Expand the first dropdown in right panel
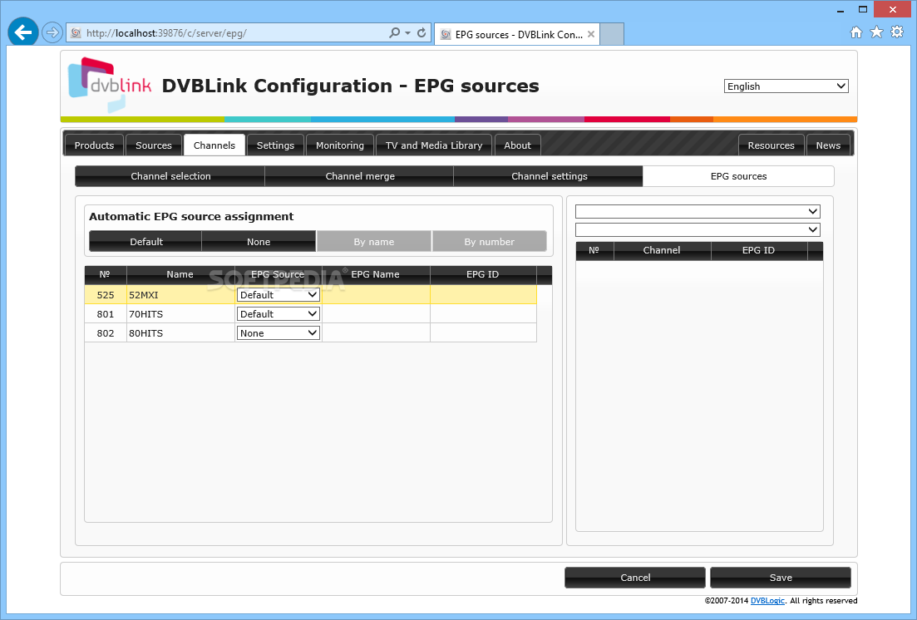 (698, 211)
